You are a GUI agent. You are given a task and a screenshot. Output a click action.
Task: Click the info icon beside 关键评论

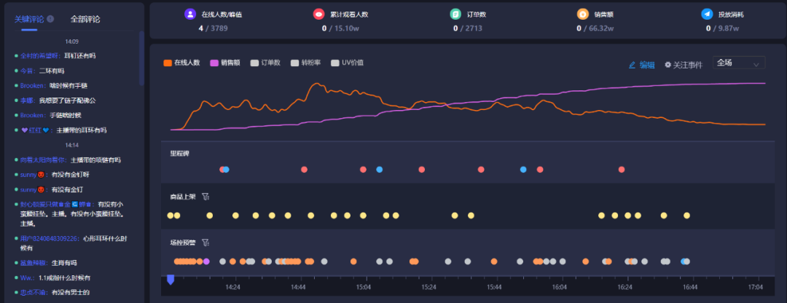click(50, 19)
